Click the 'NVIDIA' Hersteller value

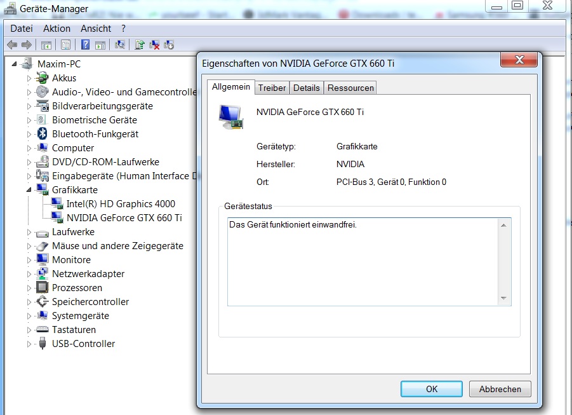pos(350,165)
